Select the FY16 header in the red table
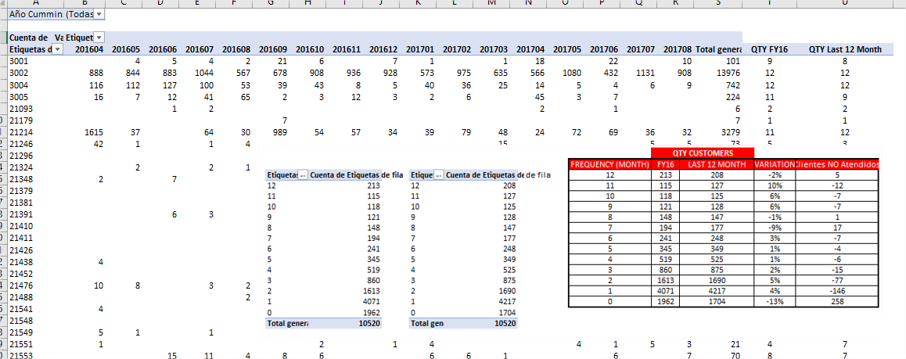This screenshot has width=906, height=359. pyautogui.click(x=667, y=164)
